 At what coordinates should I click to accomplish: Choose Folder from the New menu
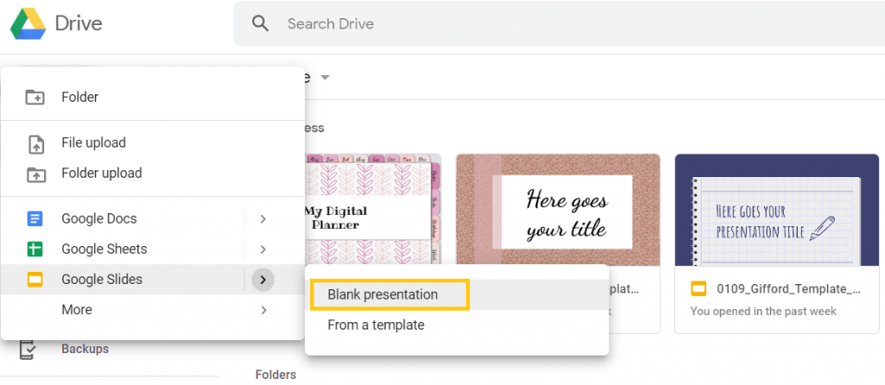(80, 97)
